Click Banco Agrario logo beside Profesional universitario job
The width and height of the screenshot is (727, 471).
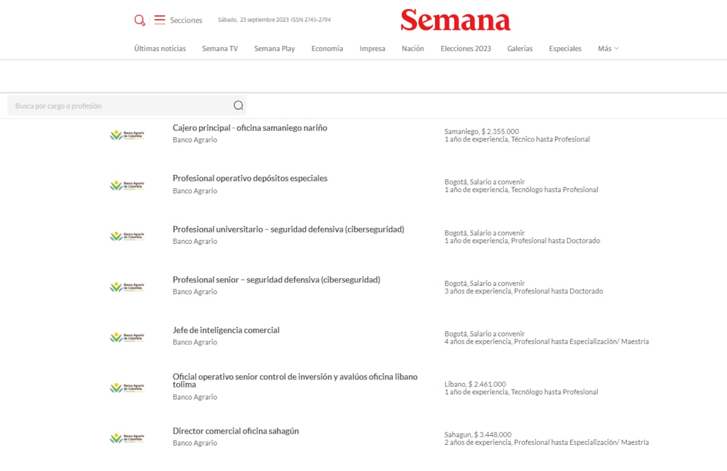pos(127,236)
